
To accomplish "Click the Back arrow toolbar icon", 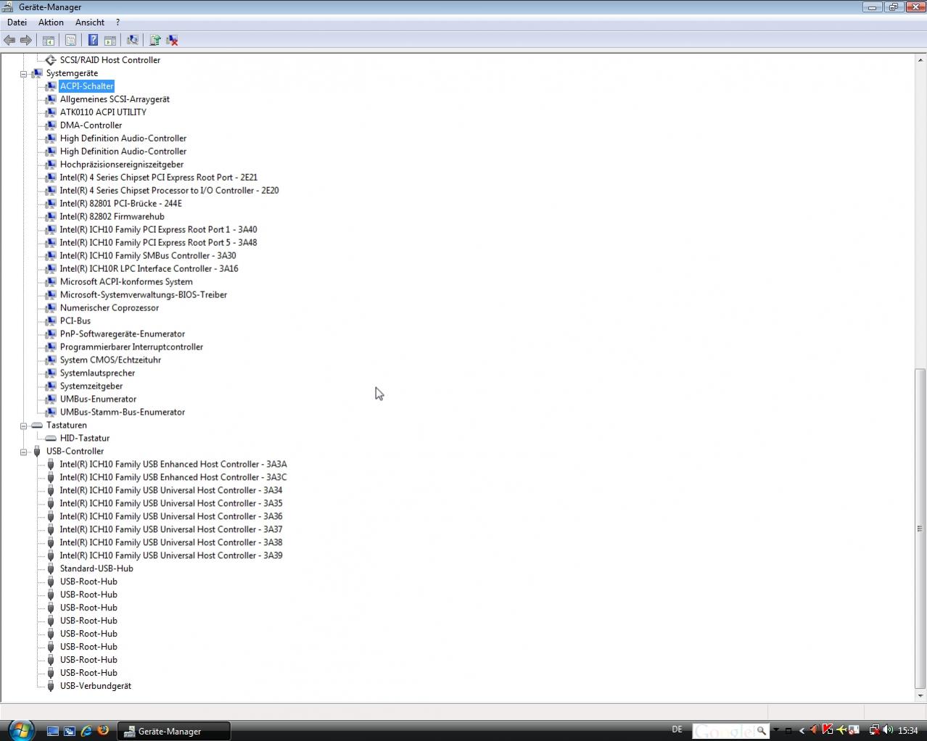I will coord(9,40).
